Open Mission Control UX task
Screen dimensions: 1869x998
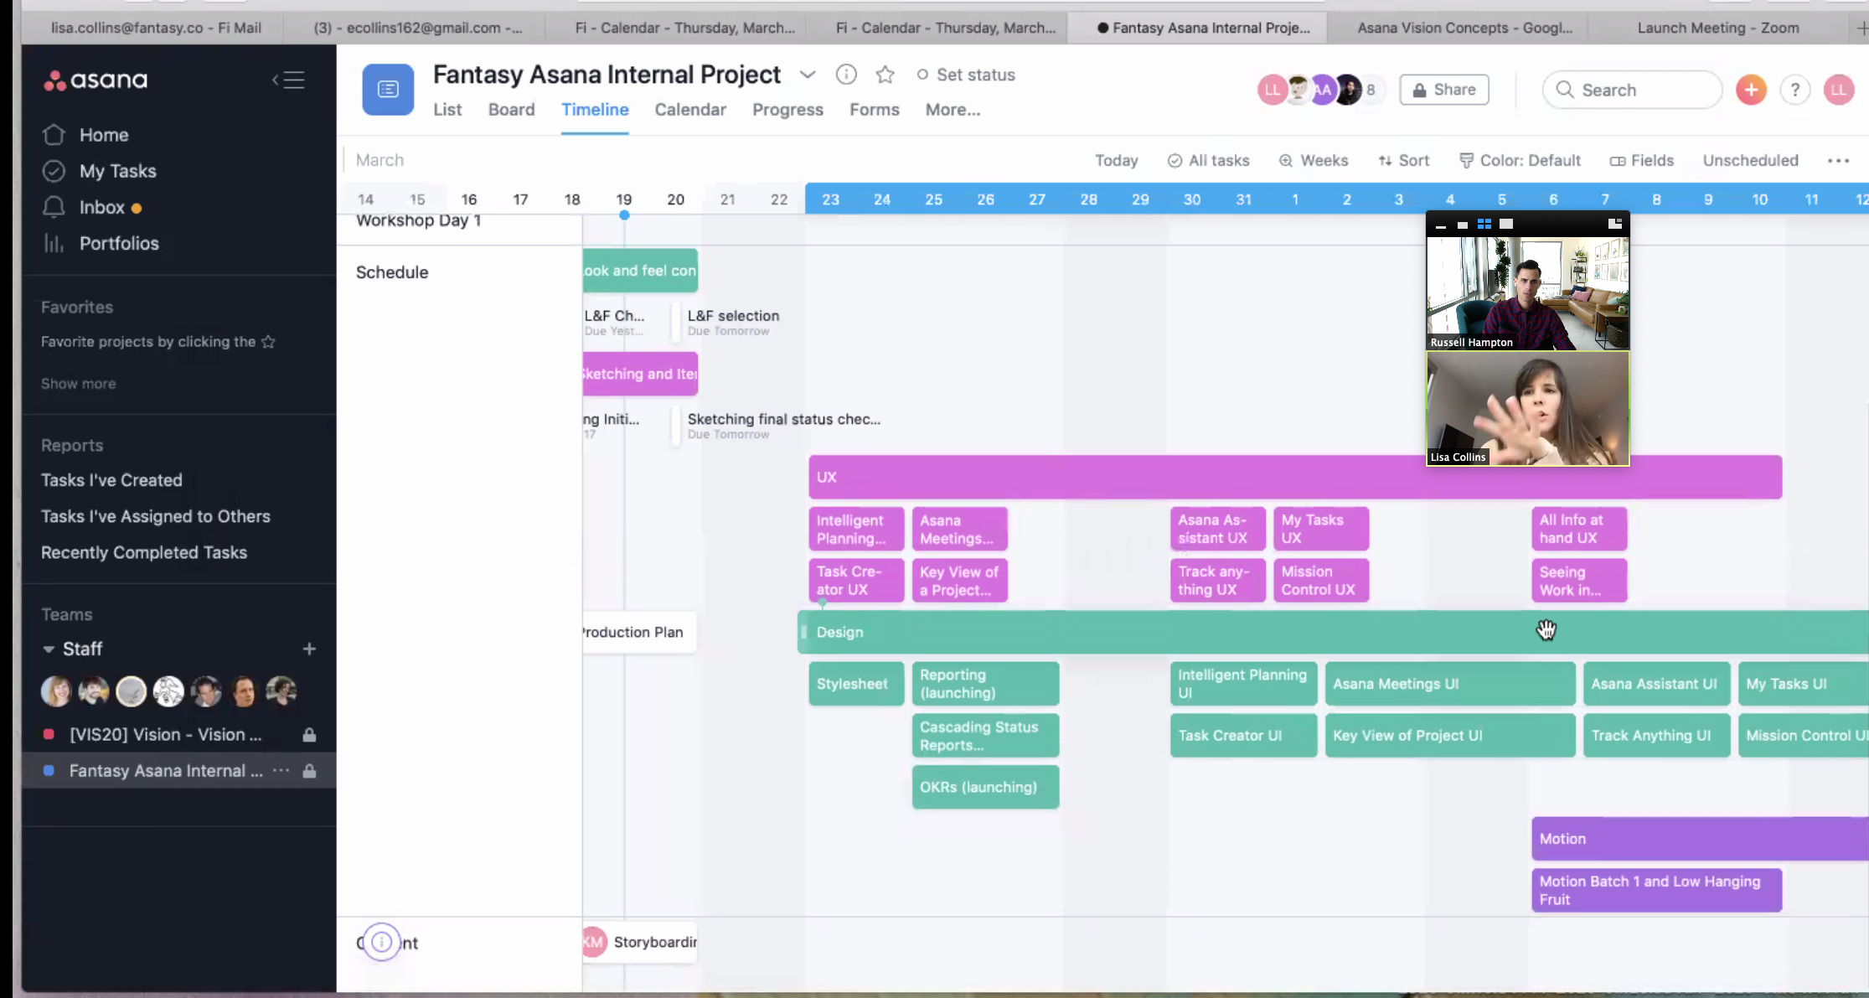click(x=1321, y=580)
